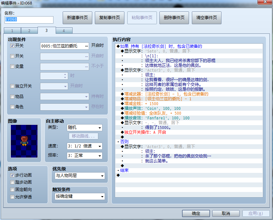This screenshot has width=273, height=220.
Task: Select the 独立开关操作: A 开启 line
Action: coord(189,132)
